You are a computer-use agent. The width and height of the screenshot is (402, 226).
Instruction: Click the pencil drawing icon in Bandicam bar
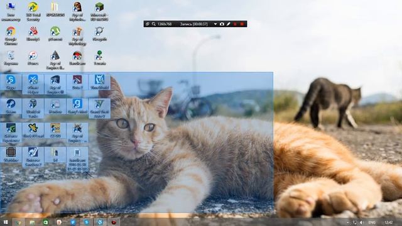coord(229,24)
